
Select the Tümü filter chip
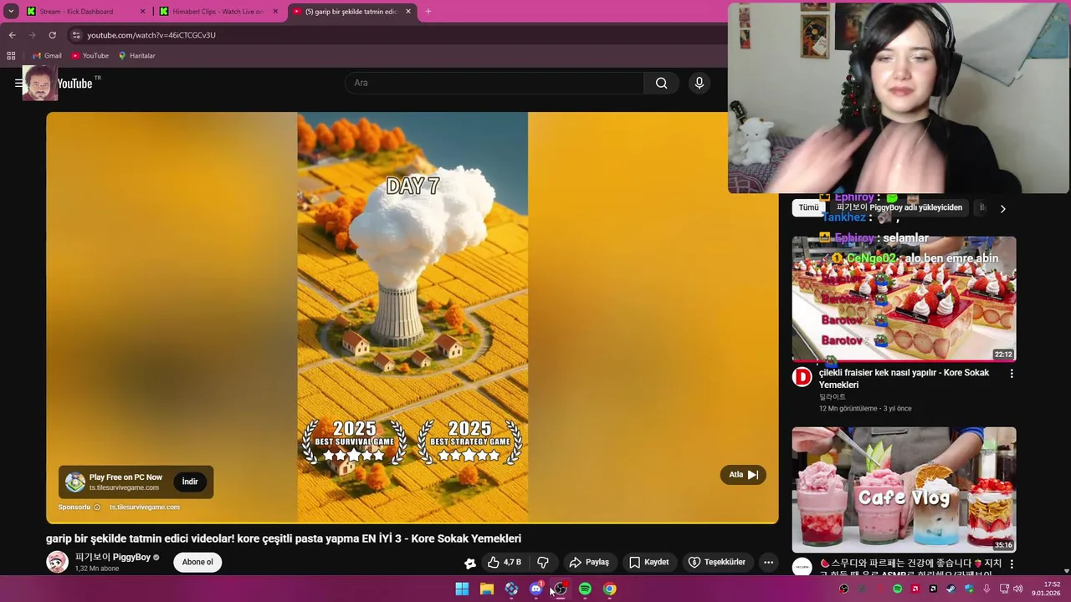808,207
